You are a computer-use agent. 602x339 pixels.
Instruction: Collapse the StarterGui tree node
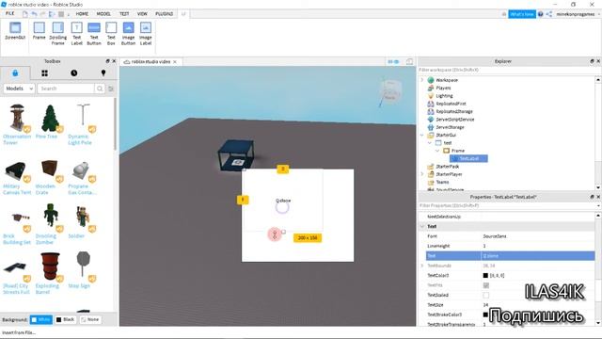point(422,135)
